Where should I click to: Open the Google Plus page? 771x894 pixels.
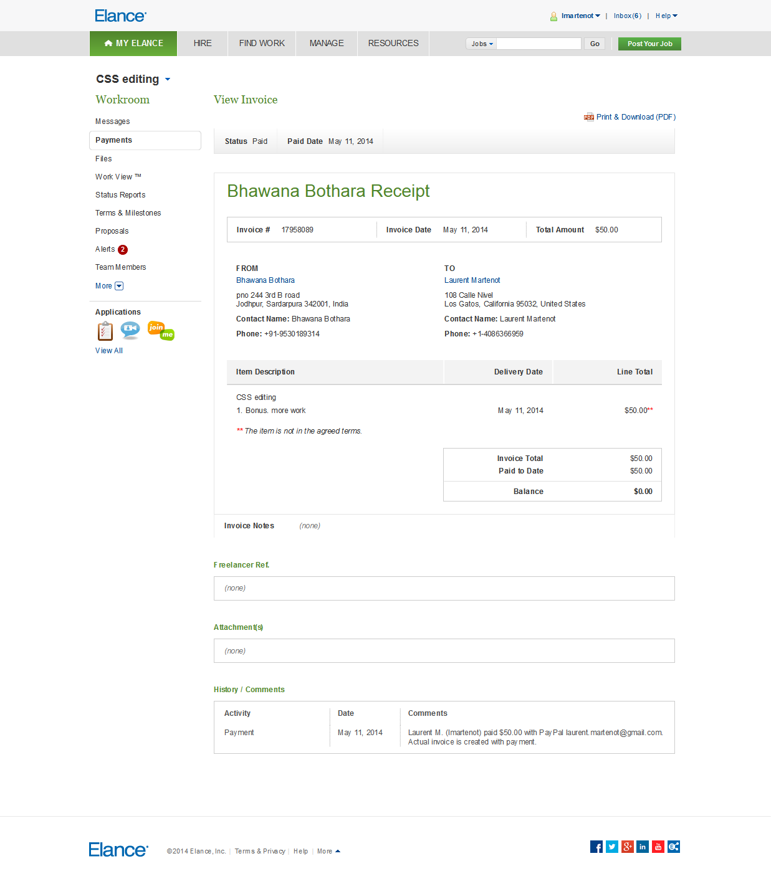tap(628, 847)
